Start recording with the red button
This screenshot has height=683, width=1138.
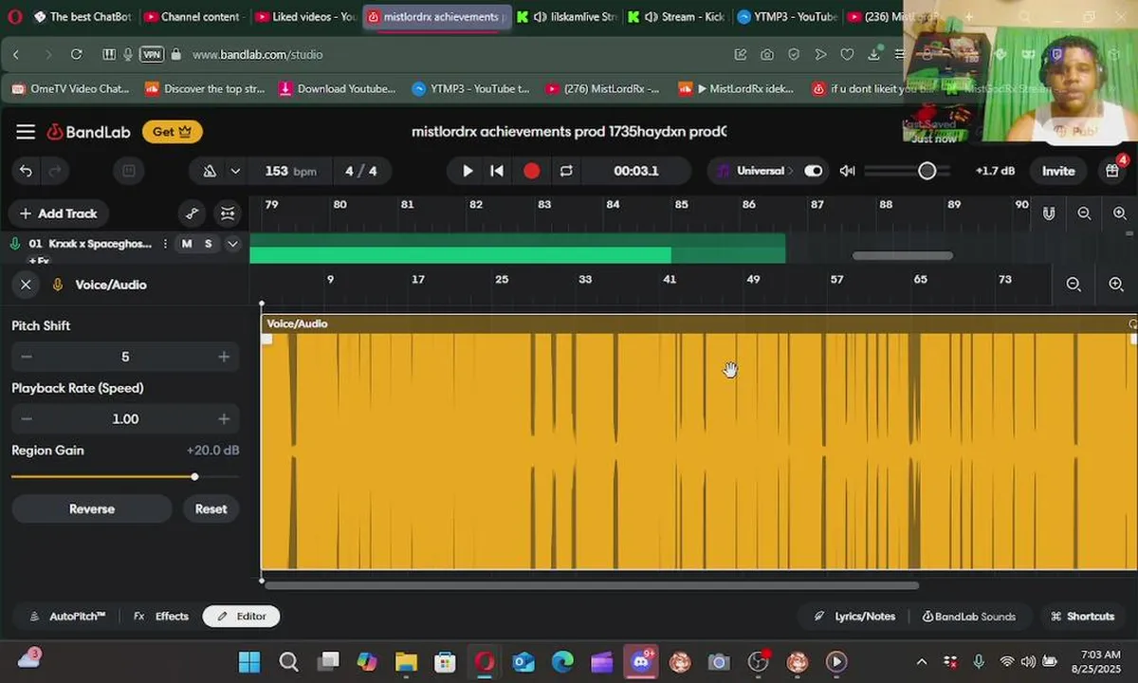(531, 171)
